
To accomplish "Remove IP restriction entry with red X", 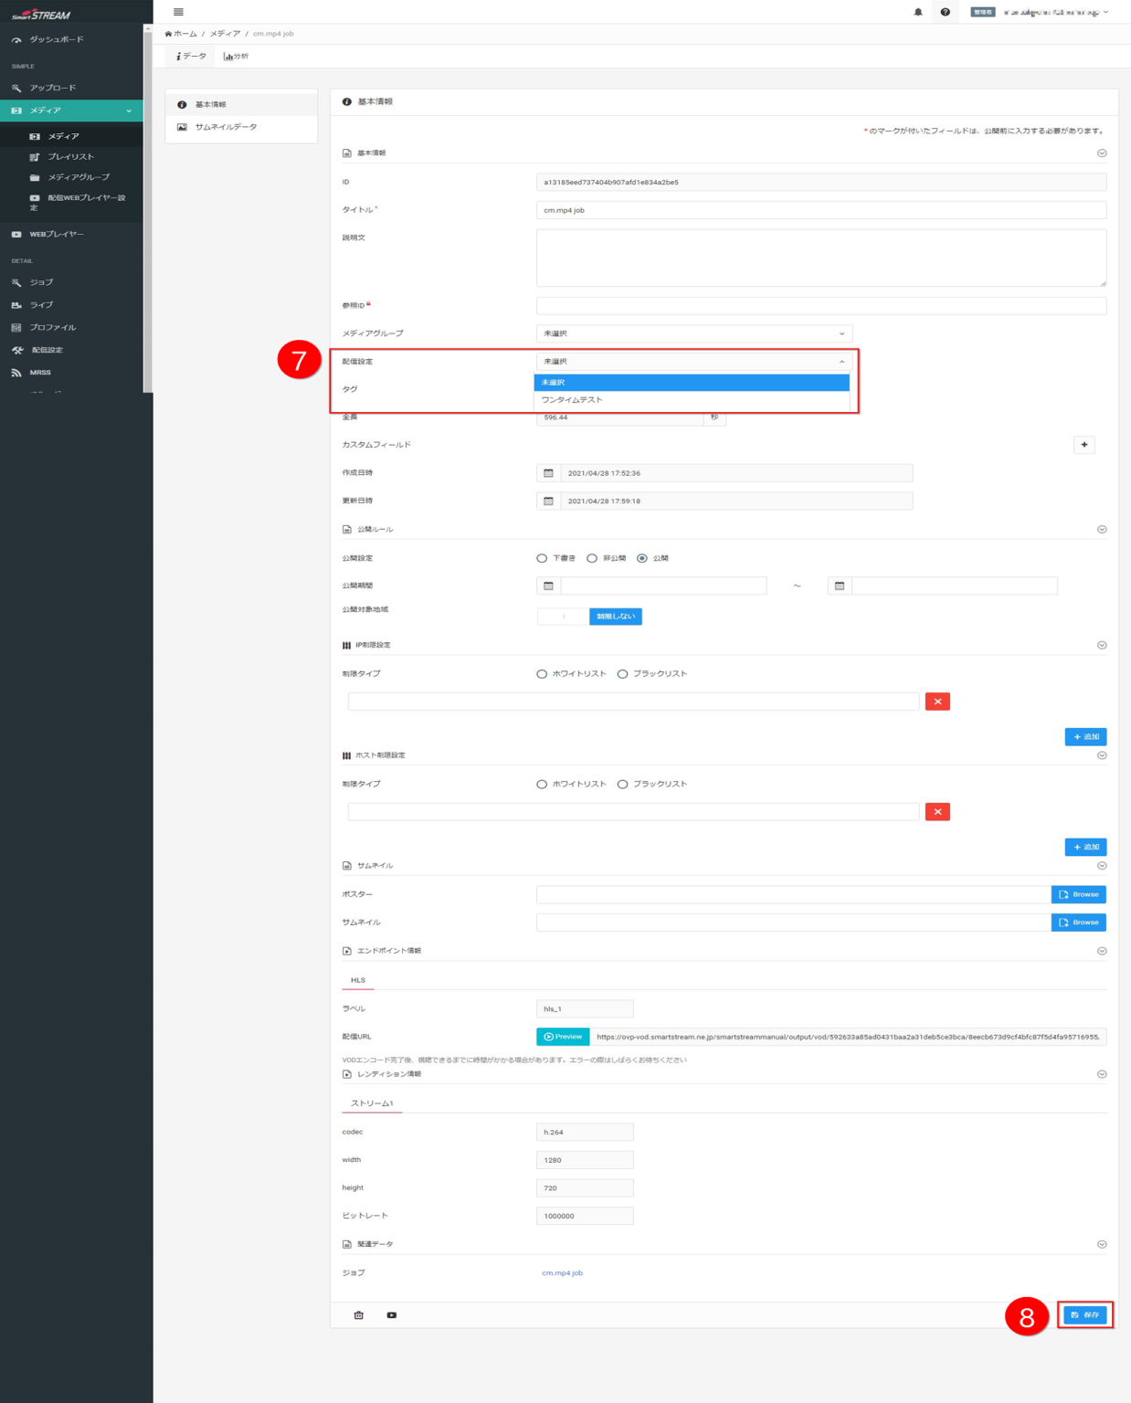I will pyautogui.click(x=937, y=701).
